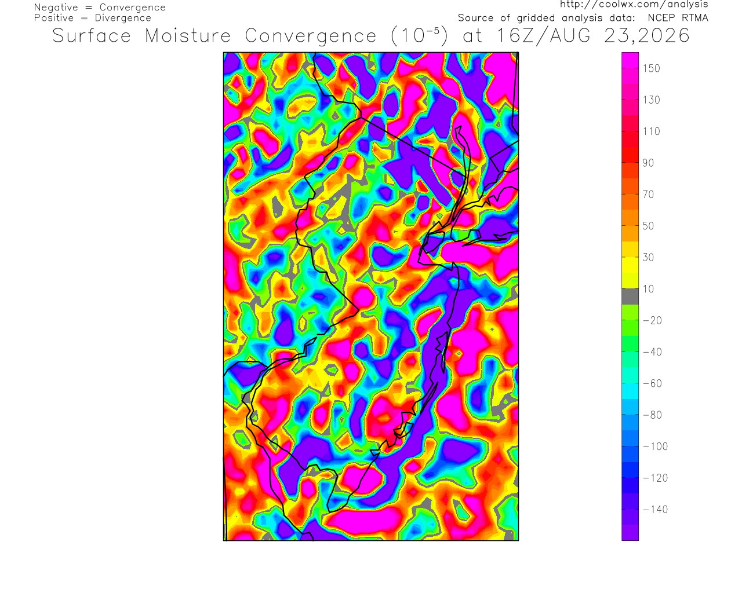742x593 pixels.
Task: Click the 16Z/AUG 23,2026 timestamp
Action: [594, 36]
